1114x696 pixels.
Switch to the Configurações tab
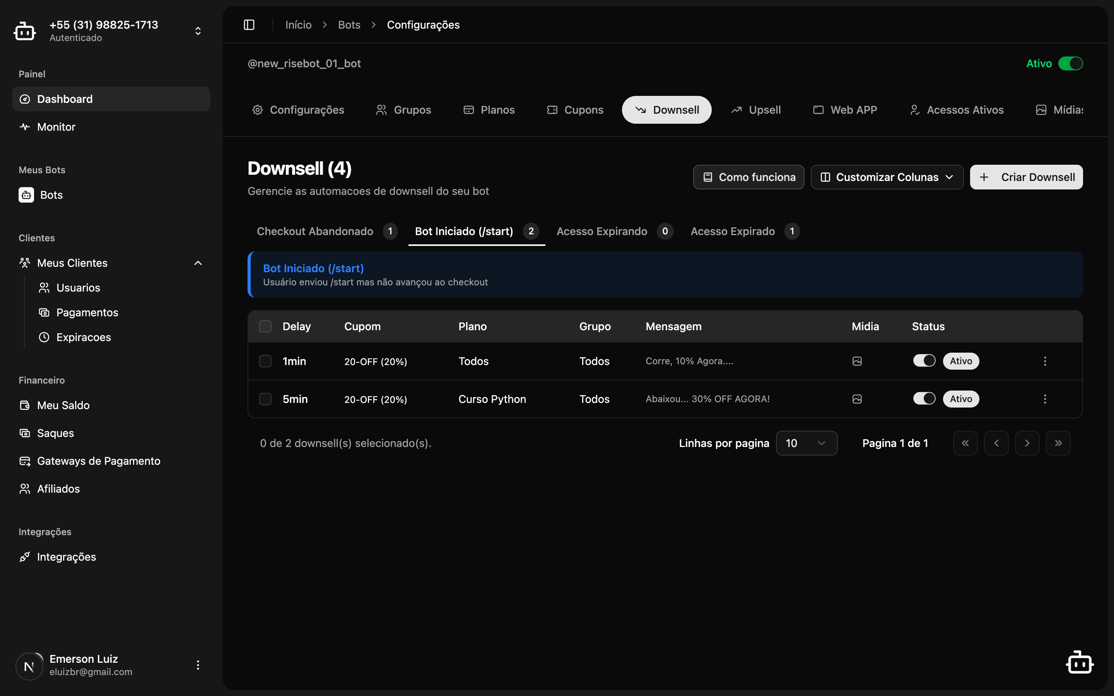pos(298,110)
